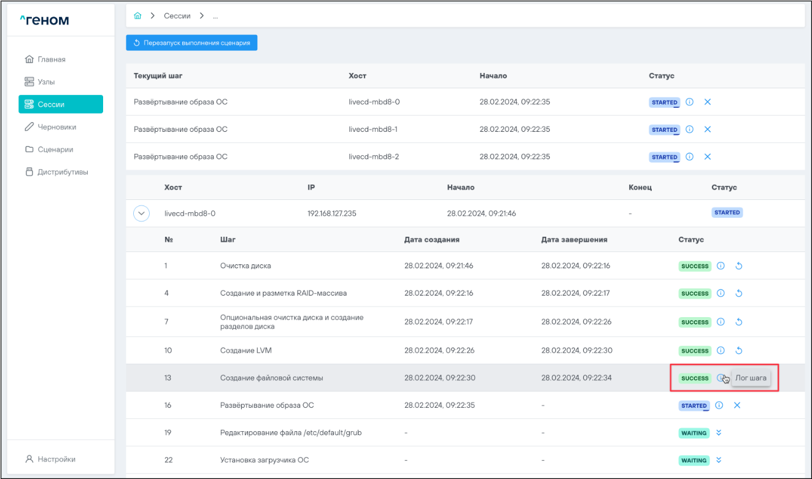The image size is (812, 479).
Task: Click 'Перезапуск выполнения сценария' button
Action: point(191,43)
